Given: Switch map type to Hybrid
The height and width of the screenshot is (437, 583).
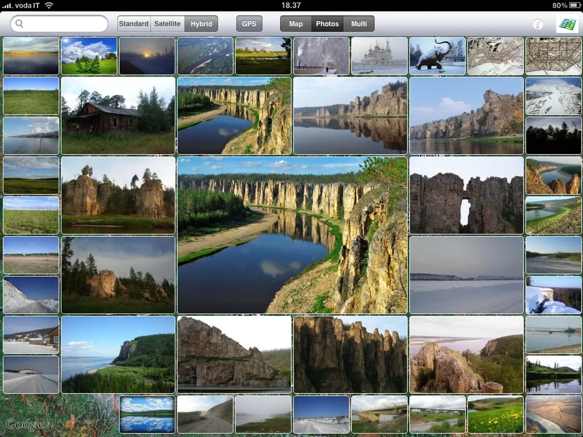Looking at the screenshot, I should point(201,24).
